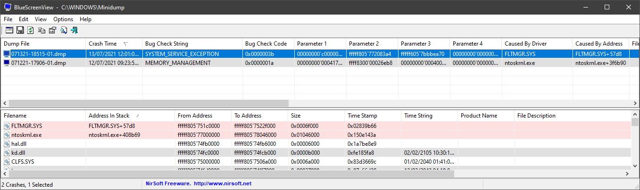Click the 0x0006f000 size value
This screenshot has width=640, height=190.
click(x=306, y=126)
